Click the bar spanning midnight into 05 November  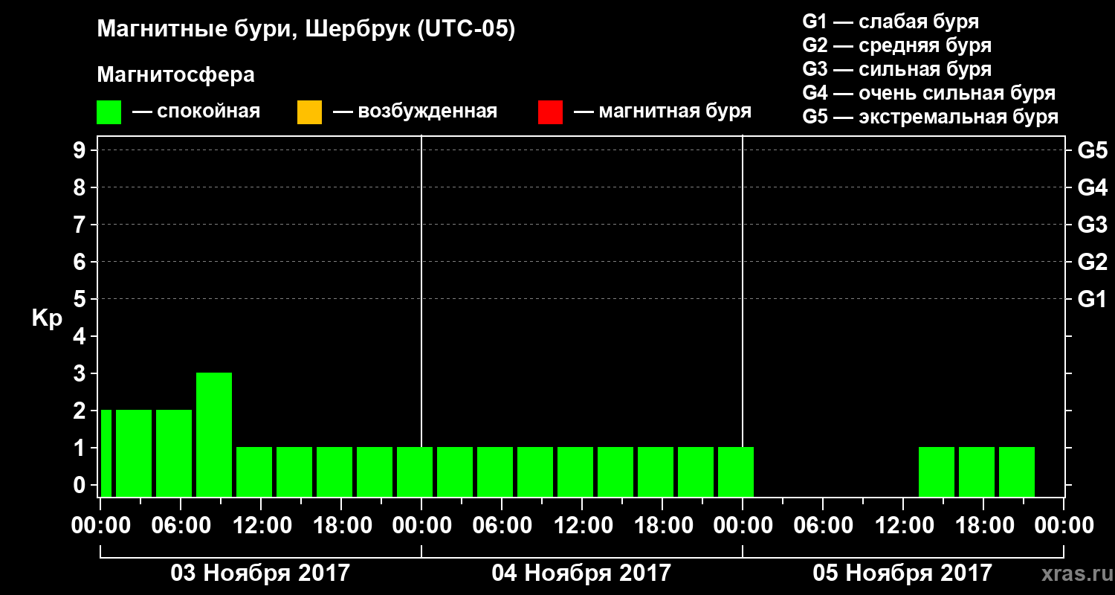tap(736, 472)
